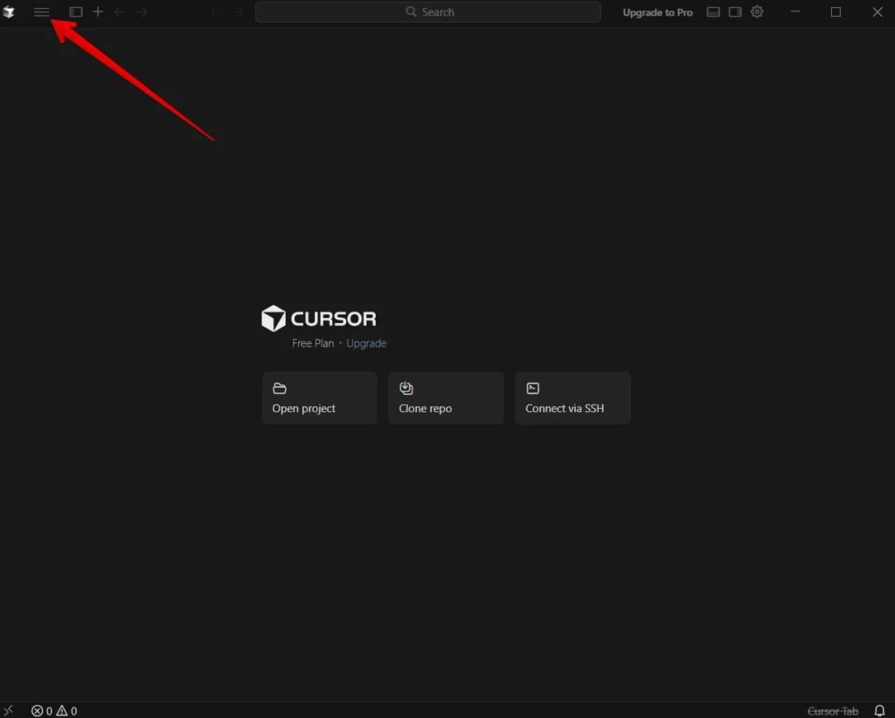The width and height of the screenshot is (895, 718).
Task: Click the Cursor logo in title bar
Action: 9,12
